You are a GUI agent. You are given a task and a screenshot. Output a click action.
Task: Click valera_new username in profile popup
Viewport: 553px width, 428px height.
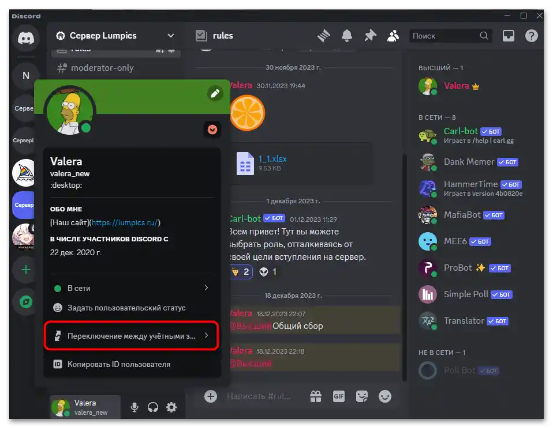point(70,173)
